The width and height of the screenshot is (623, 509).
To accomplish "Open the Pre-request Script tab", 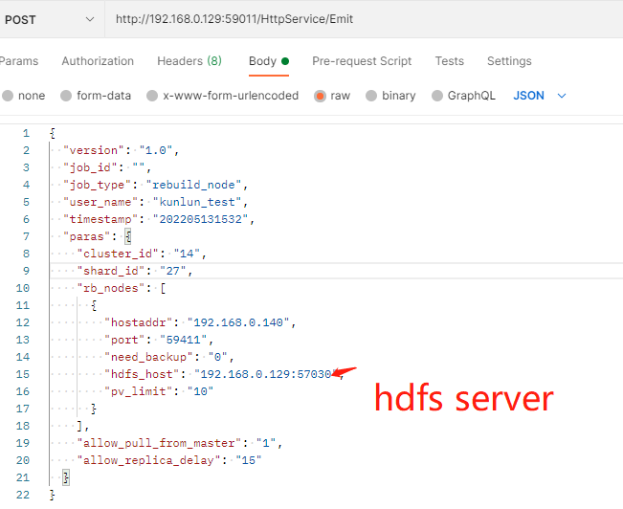I will (x=362, y=61).
